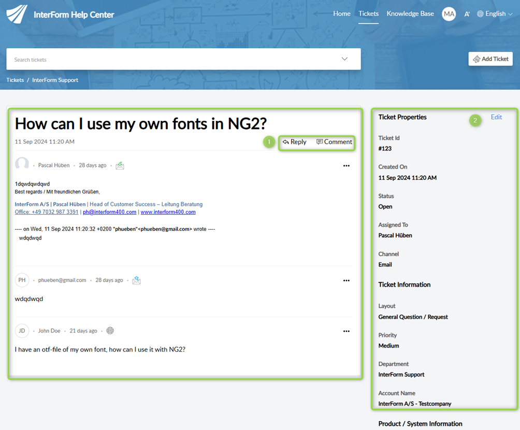Open more options for phueben@gmail.com's message
Viewport: 520px width, 430px height.
346,281
